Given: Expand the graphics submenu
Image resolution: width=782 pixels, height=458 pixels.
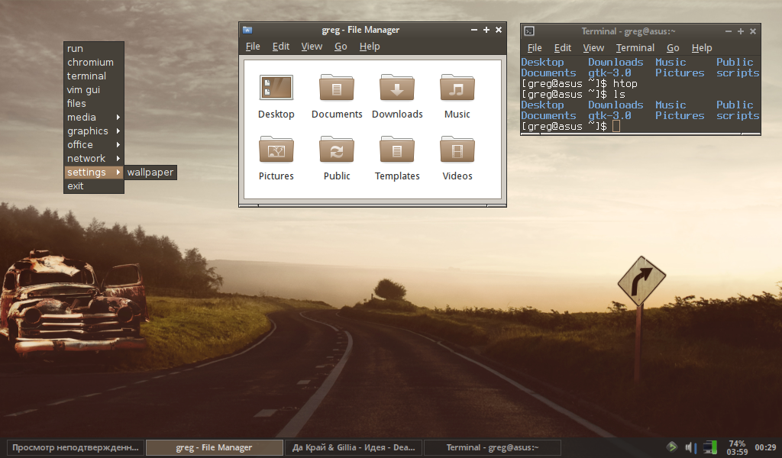Looking at the screenshot, I should point(93,131).
